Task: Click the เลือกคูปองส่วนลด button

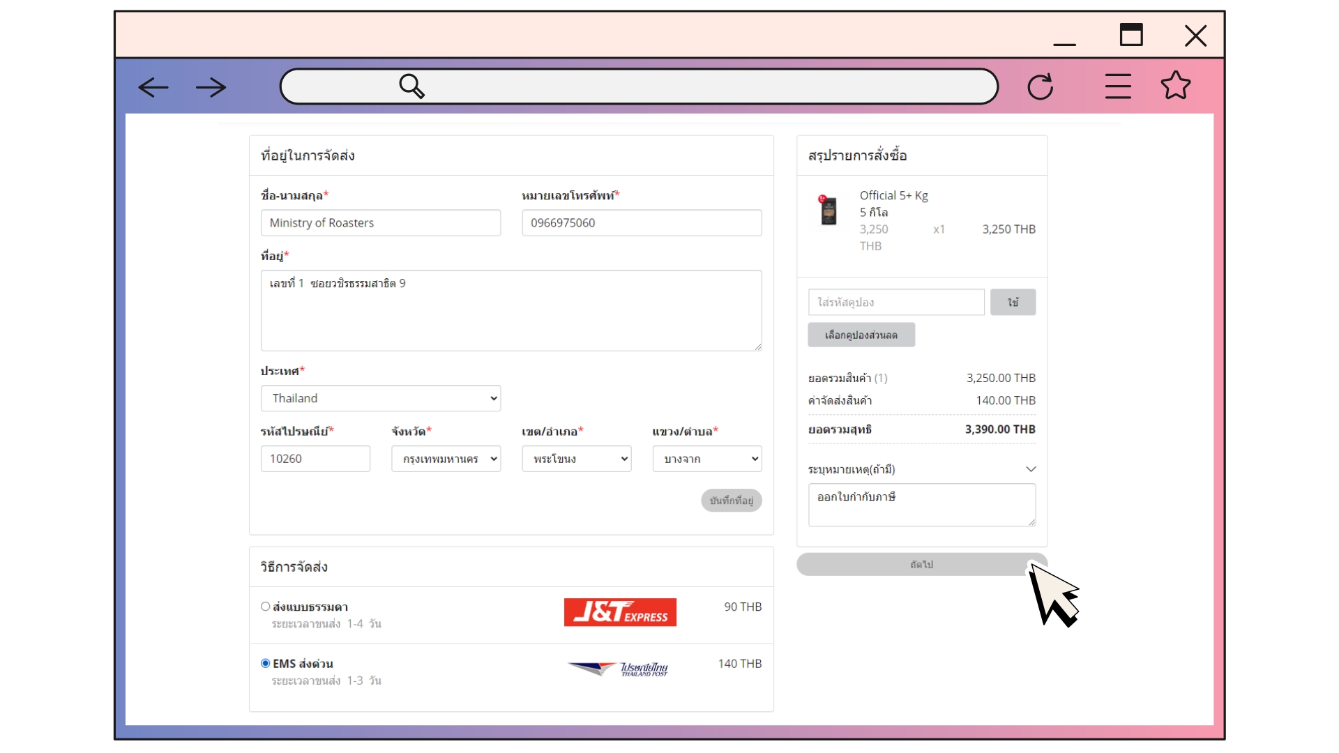Action: coord(861,335)
